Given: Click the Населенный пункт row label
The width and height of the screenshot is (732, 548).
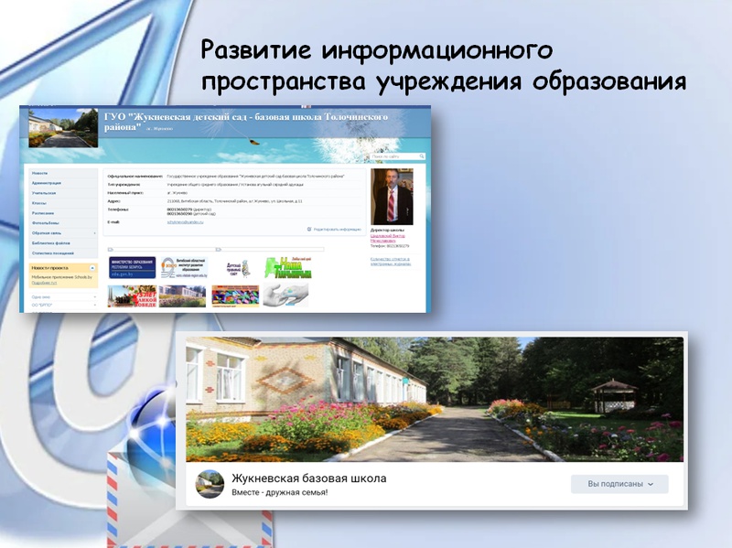Looking at the screenshot, I should coord(125,193).
